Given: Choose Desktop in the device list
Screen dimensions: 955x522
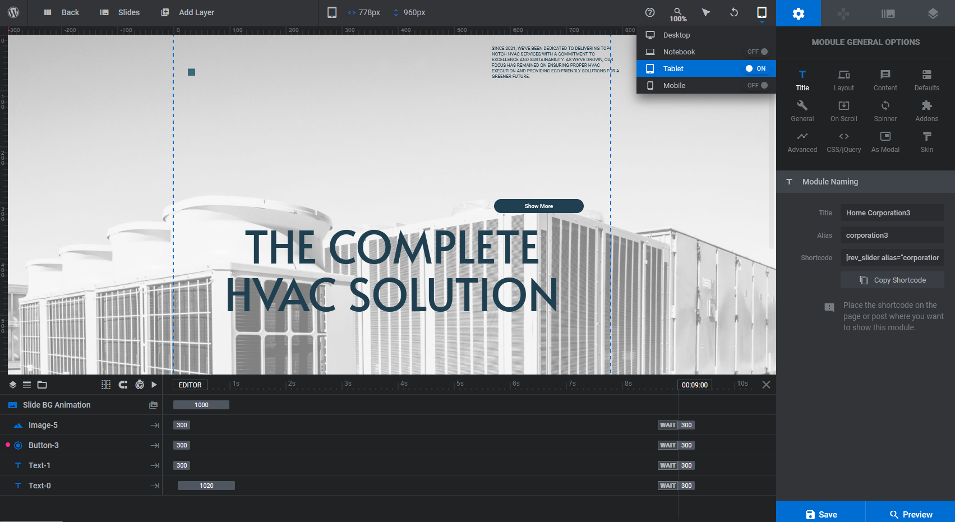Looking at the screenshot, I should (x=706, y=35).
